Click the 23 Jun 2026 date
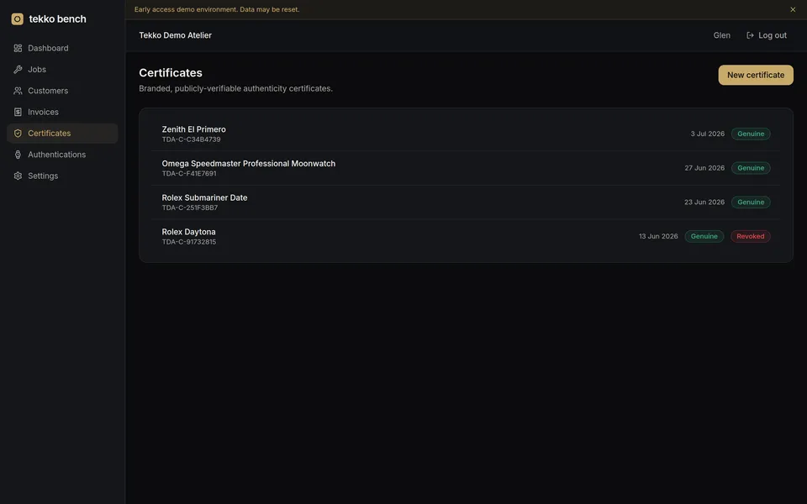The image size is (807, 504). pos(704,202)
